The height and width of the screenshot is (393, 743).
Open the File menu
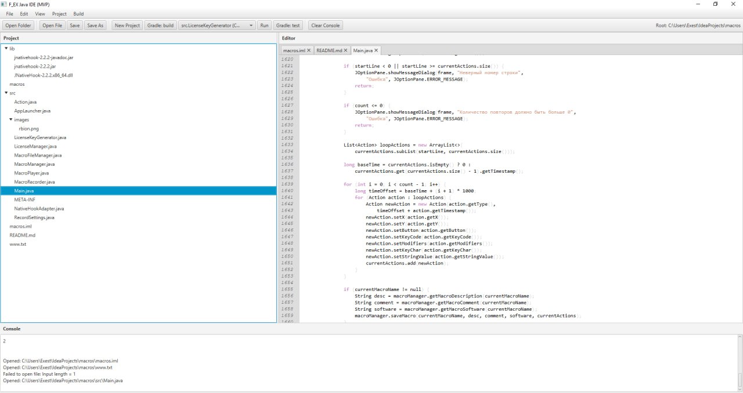click(10, 13)
